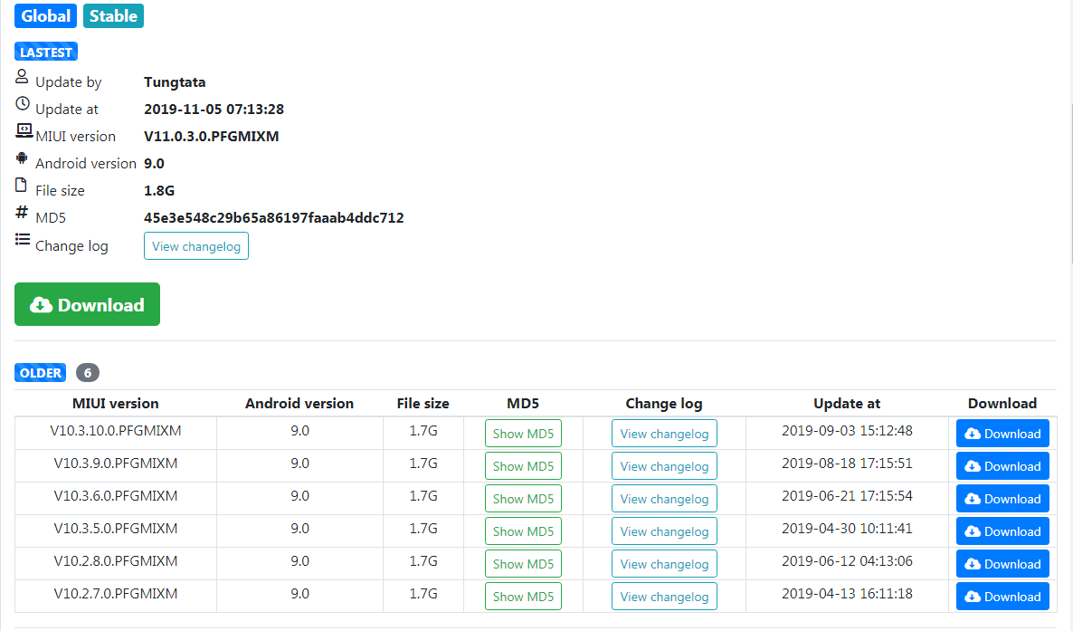View changelog for V10.3.6.0.PFGMIXM
1073x631 pixels.
(x=664, y=499)
